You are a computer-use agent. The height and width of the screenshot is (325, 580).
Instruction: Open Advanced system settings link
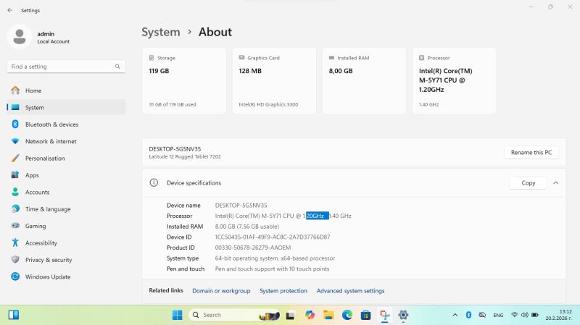(350, 291)
